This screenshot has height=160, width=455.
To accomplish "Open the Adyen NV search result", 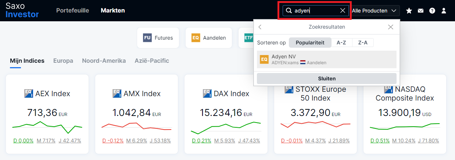I will (327, 59).
